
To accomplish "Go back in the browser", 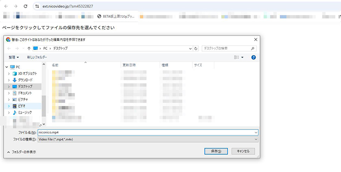I will [x=6, y=6].
